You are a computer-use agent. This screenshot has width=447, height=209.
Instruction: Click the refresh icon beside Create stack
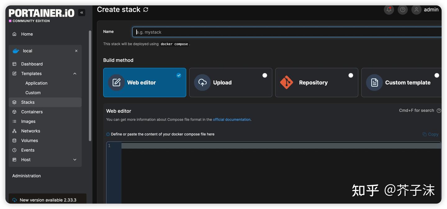click(x=146, y=10)
